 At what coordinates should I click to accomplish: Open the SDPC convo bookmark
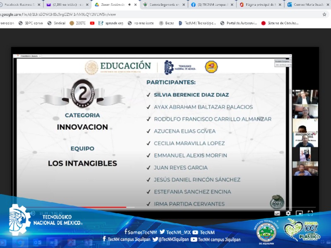pos(31,23)
